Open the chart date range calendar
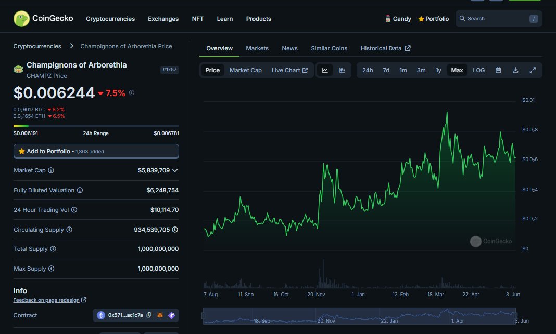The height and width of the screenshot is (334, 556). pos(498,70)
